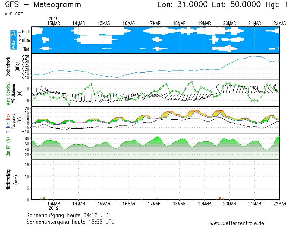
Task: Click the blue Wolken (%) axis label
Action: tap(13, 40)
